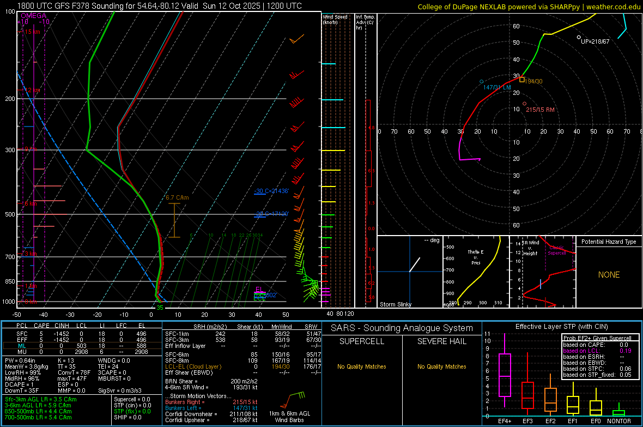Click the white Storm Slinky line marker

415,265
